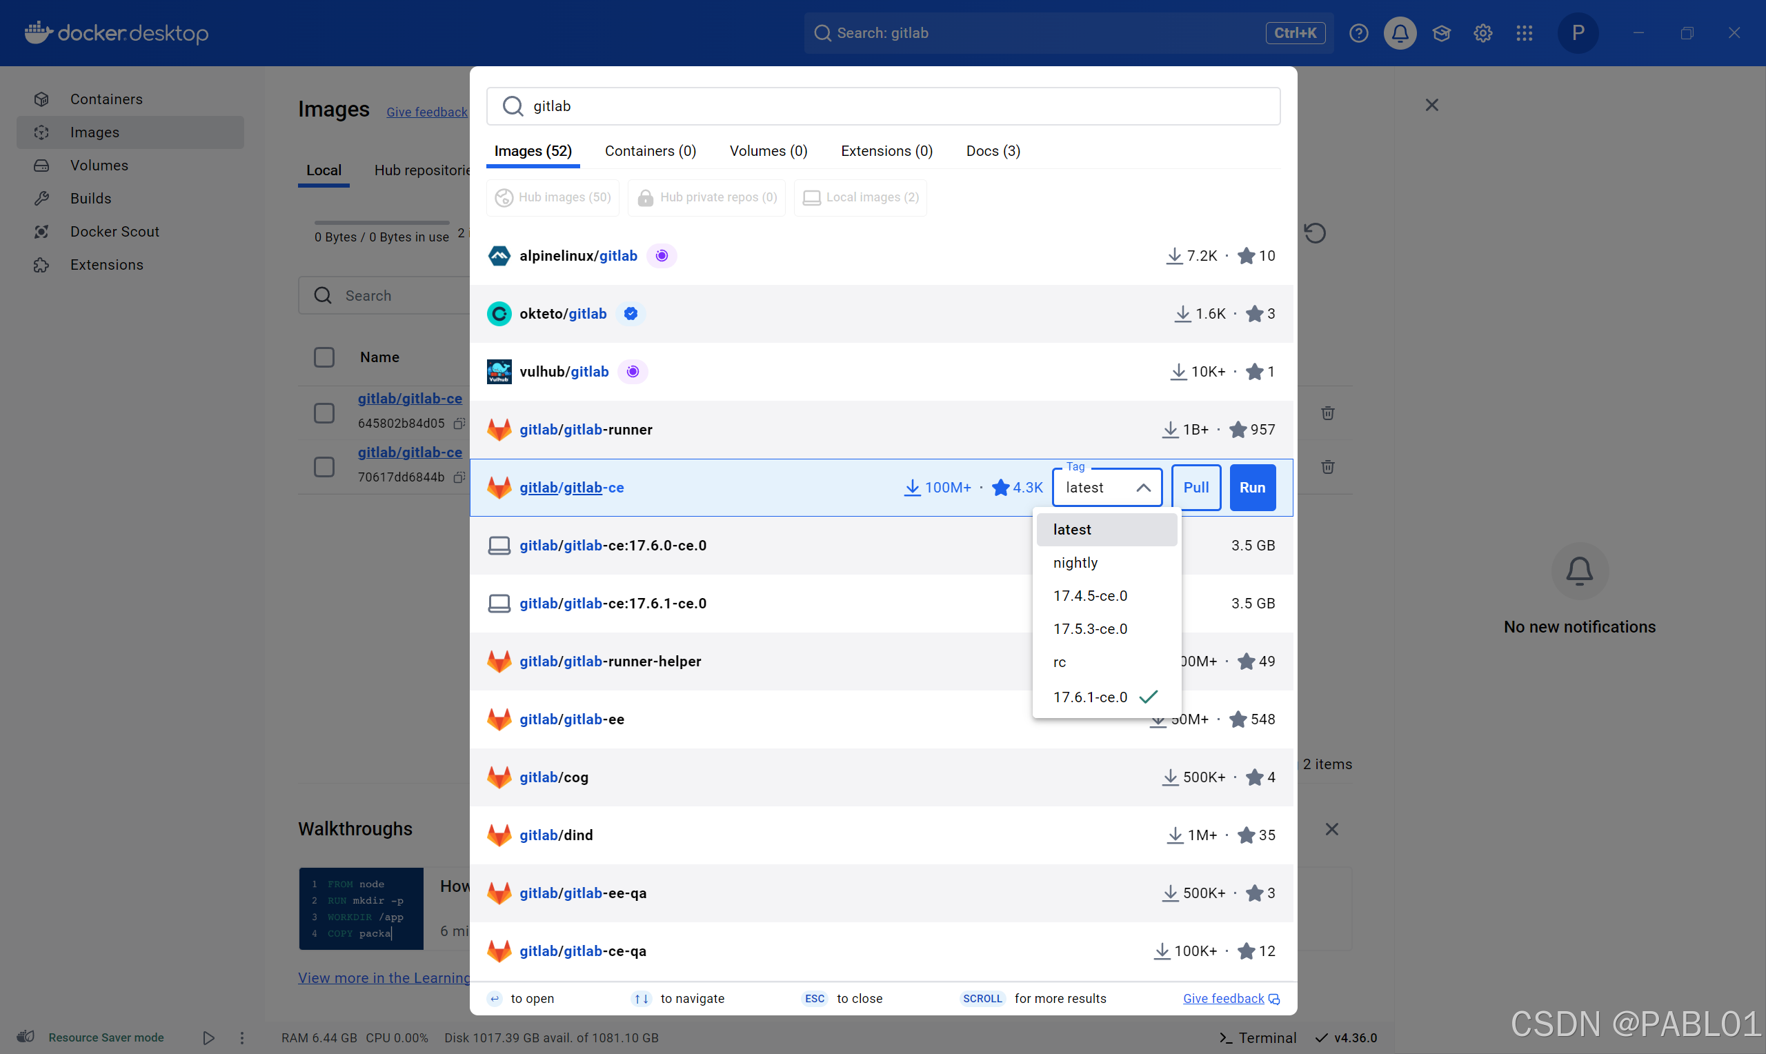The image size is (1766, 1054).
Task: Switch to the Containers (0) tab
Action: 650,150
